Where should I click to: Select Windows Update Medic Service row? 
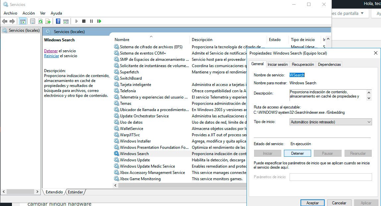click(147, 166)
